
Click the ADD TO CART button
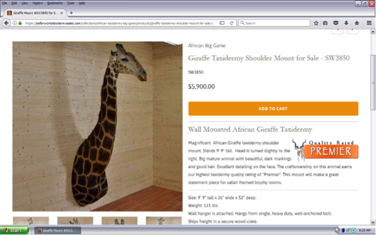[273, 108]
